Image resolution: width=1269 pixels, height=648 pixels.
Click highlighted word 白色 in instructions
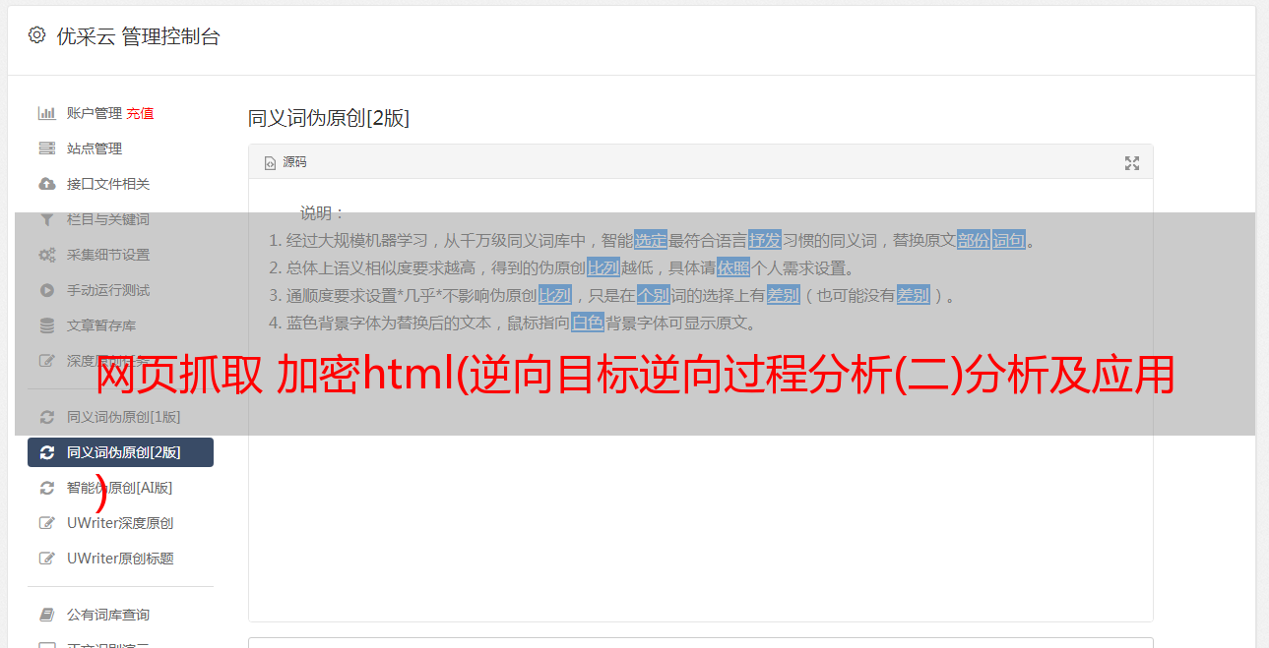click(587, 323)
